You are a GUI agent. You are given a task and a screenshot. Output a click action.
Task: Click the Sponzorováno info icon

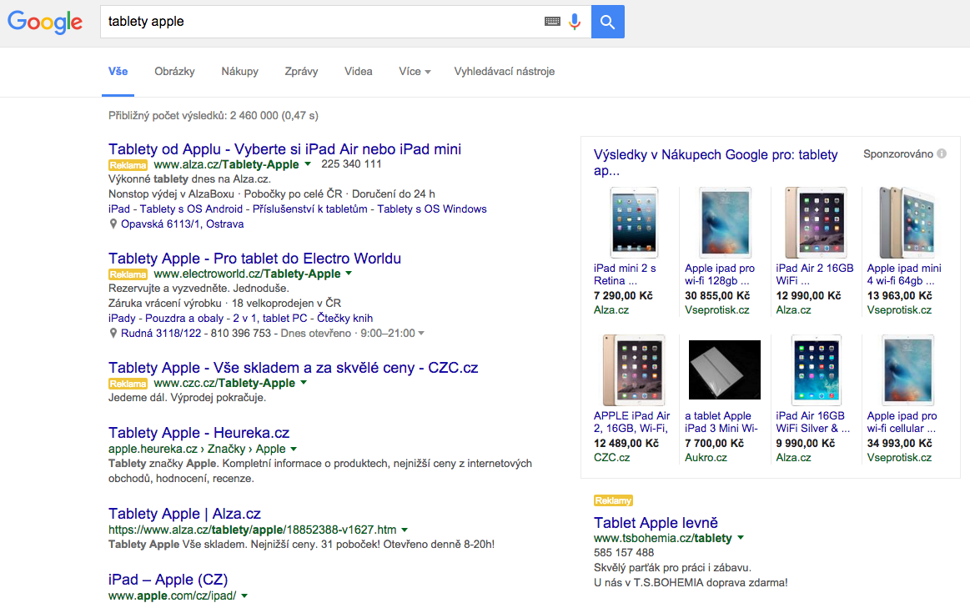pos(942,154)
